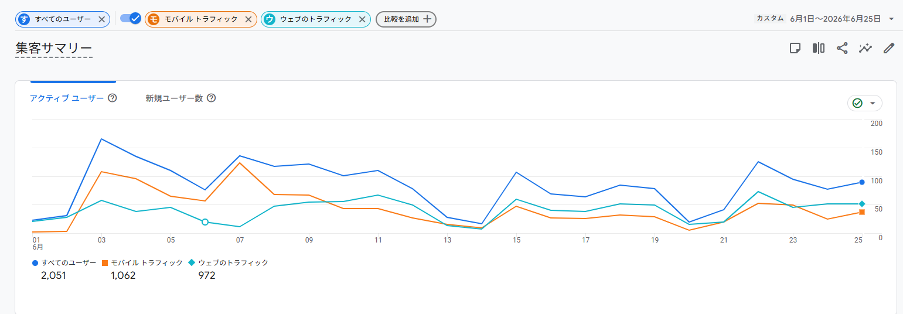The height and width of the screenshot is (314, 903).
Task: Click the hollow teal chart point on June 06
Action: click(x=205, y=222)
